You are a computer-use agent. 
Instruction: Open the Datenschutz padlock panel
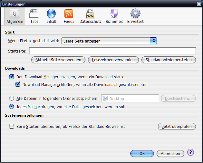90,16
